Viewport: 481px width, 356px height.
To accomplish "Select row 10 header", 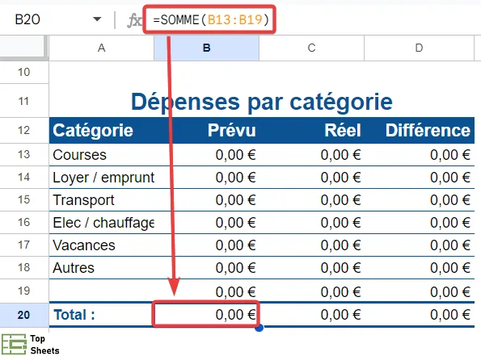I will (24, 73).
